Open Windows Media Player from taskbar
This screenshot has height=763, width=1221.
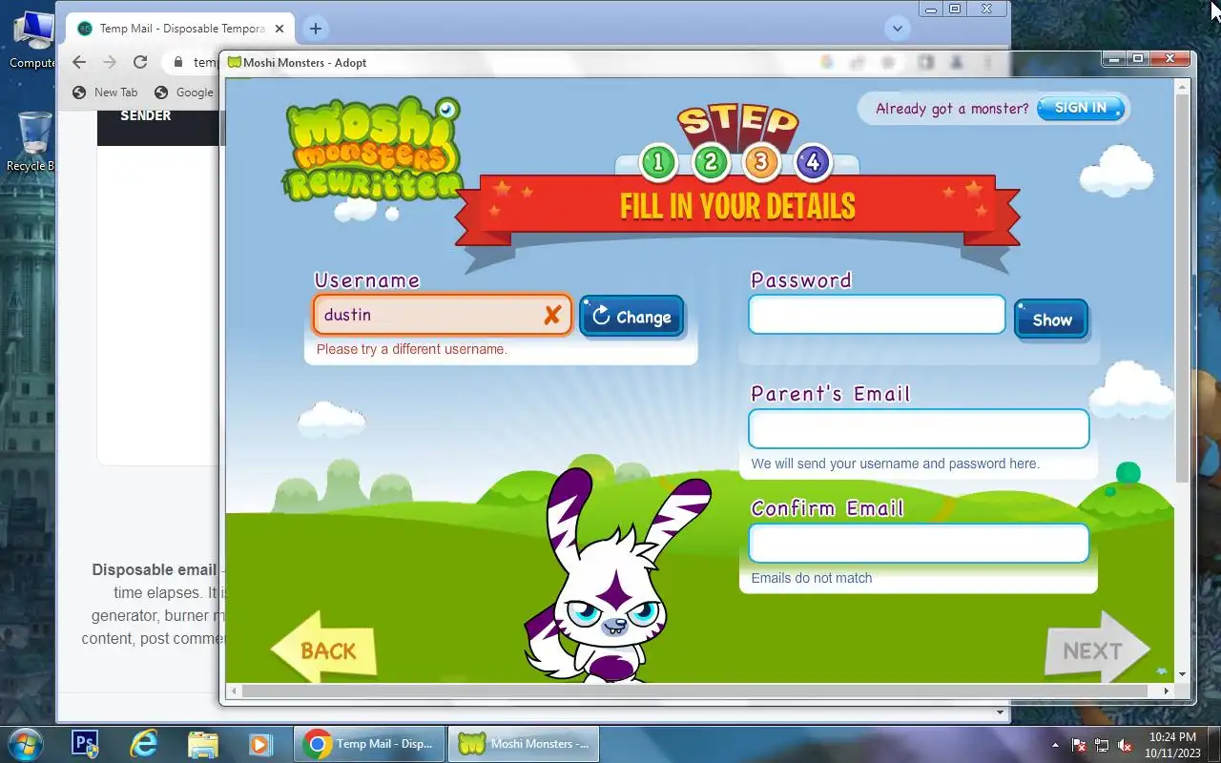pyautogui.click(x=260, y=743)
